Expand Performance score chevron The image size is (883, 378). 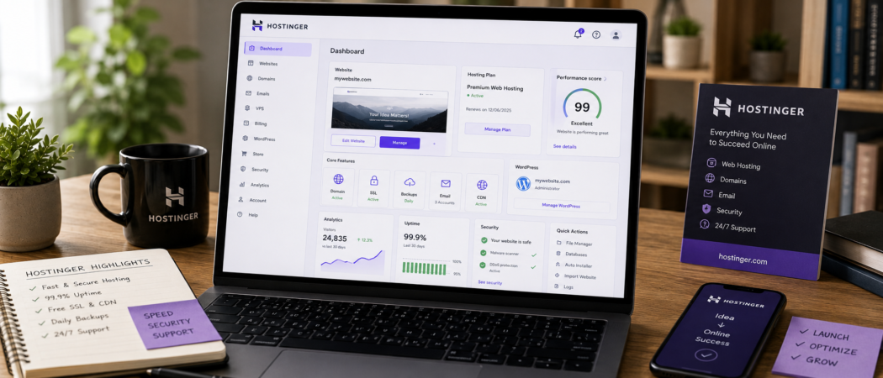tap(605, 79)
